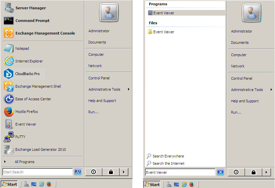Viewport: 275px width, 188px height.
Task: Click Search Everywhere link
Action: (x=166, y=156)
